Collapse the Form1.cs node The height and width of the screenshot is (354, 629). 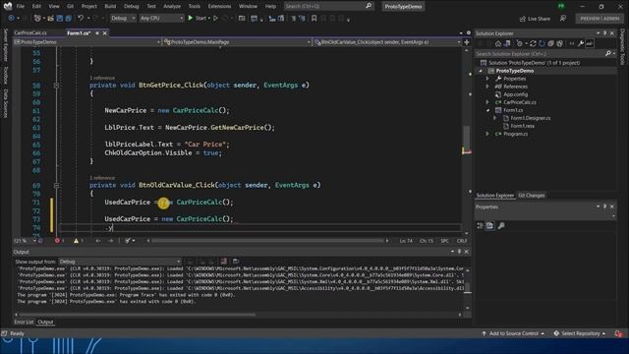click(487, 110)
